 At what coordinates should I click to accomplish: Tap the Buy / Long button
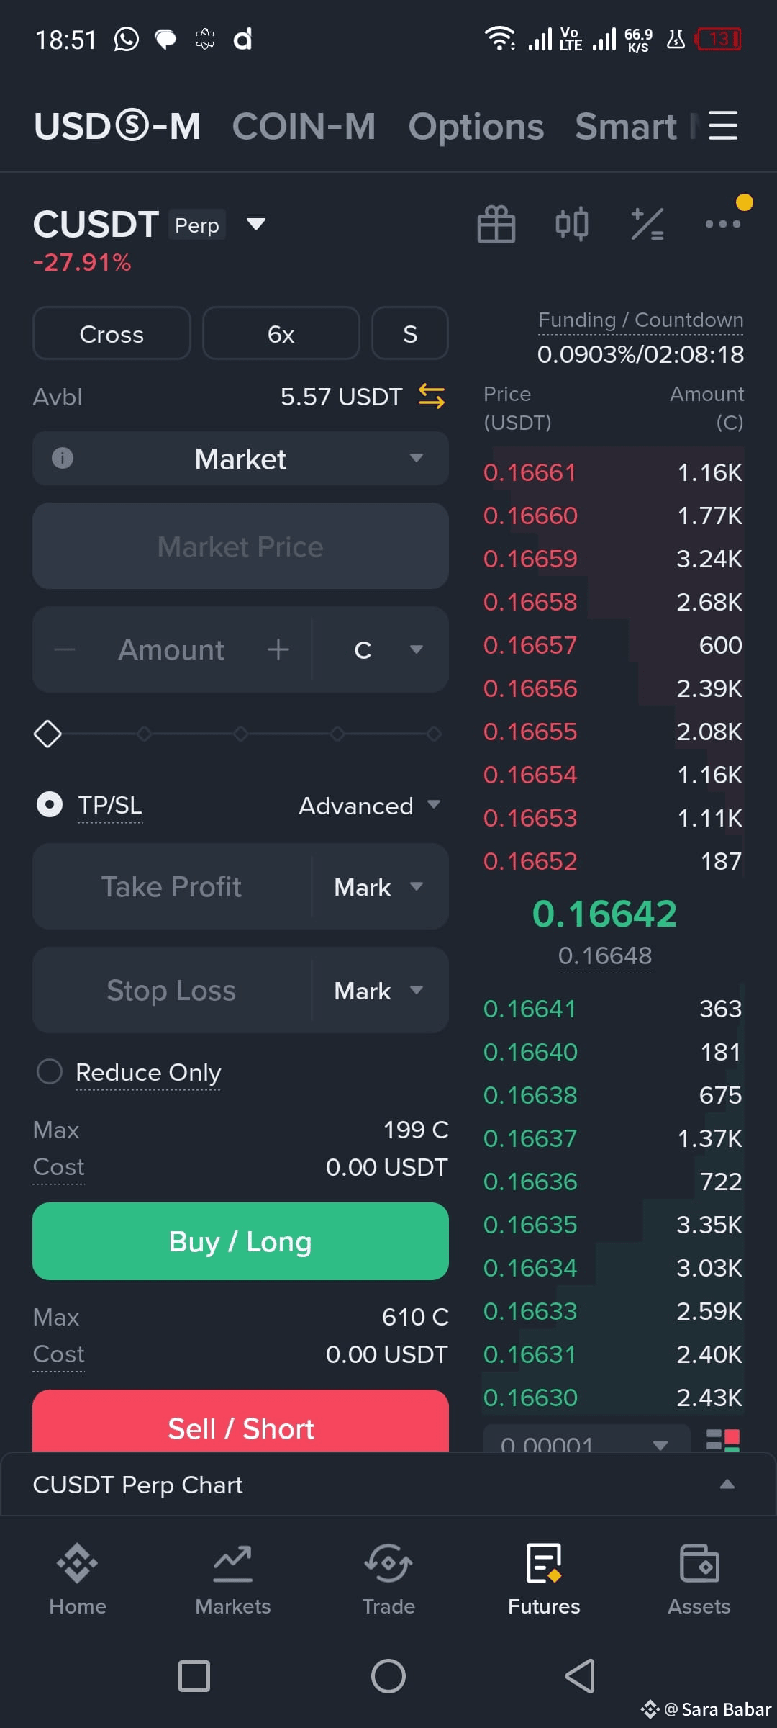pyautogui.click(x=240, y=1241)
